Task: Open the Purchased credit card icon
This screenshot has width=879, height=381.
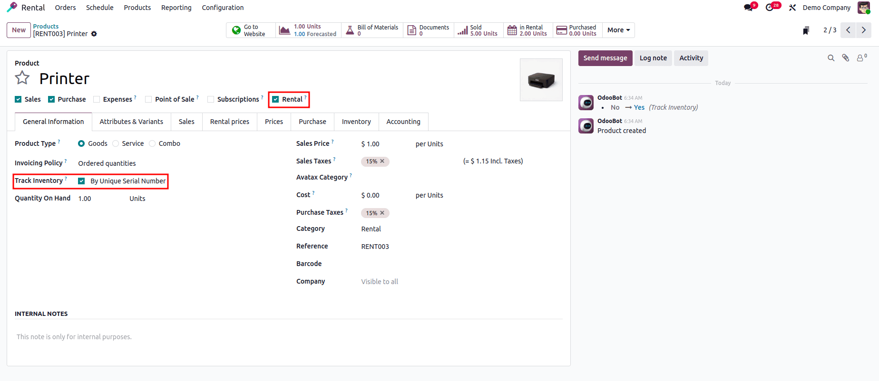Action: point(562,30)
